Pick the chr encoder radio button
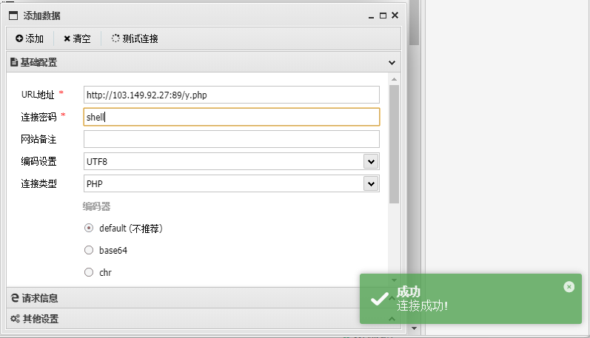Image resolution: width=590 pixels, height=338 pixels. click(x=89, y=273)
